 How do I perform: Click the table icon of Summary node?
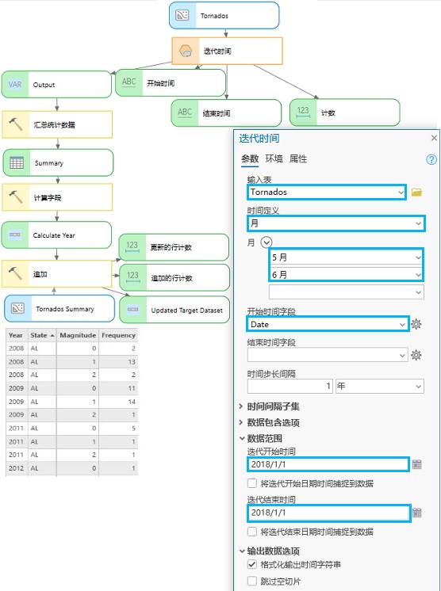coord(17,162)
